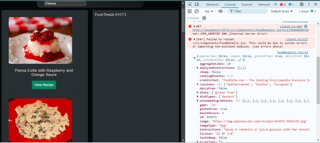Image resolution: width=320 pixels, height=143 pixels.
Task: Open console settings gear beside 4 hidden
Action: pos(204,18)
